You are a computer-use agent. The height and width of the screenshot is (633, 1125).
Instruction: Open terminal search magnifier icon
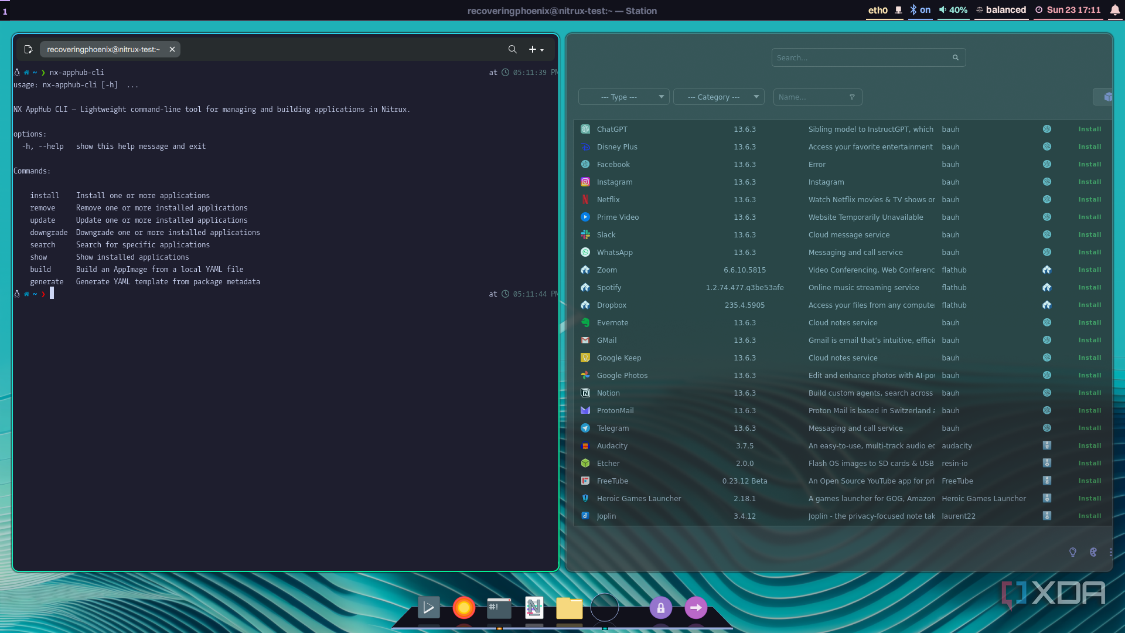pyautogui.click(x=512, y=49)
